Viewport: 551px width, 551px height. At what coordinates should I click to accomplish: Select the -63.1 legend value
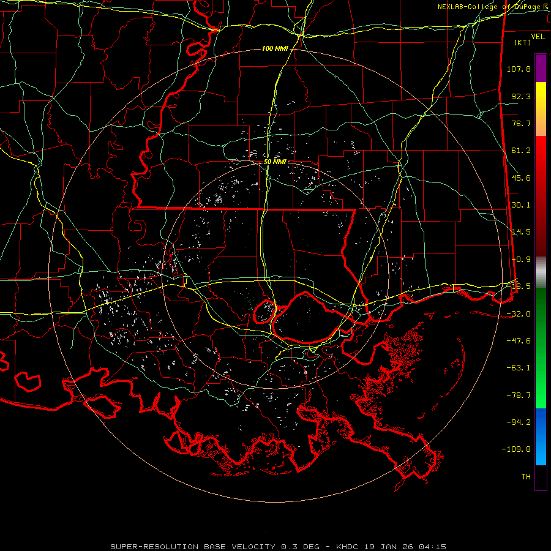(x=519, y=368)
